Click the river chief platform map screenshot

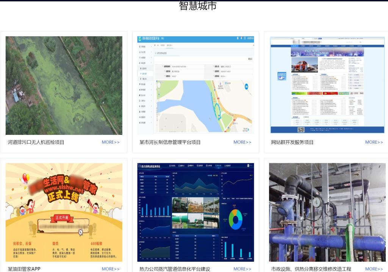click(x=195, y=85)
